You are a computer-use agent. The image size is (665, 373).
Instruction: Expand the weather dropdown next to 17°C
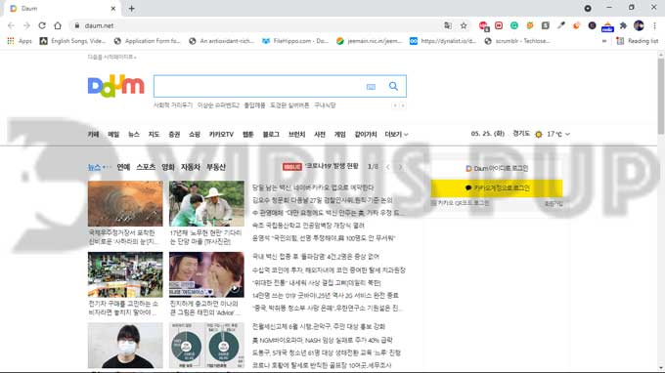567,134
